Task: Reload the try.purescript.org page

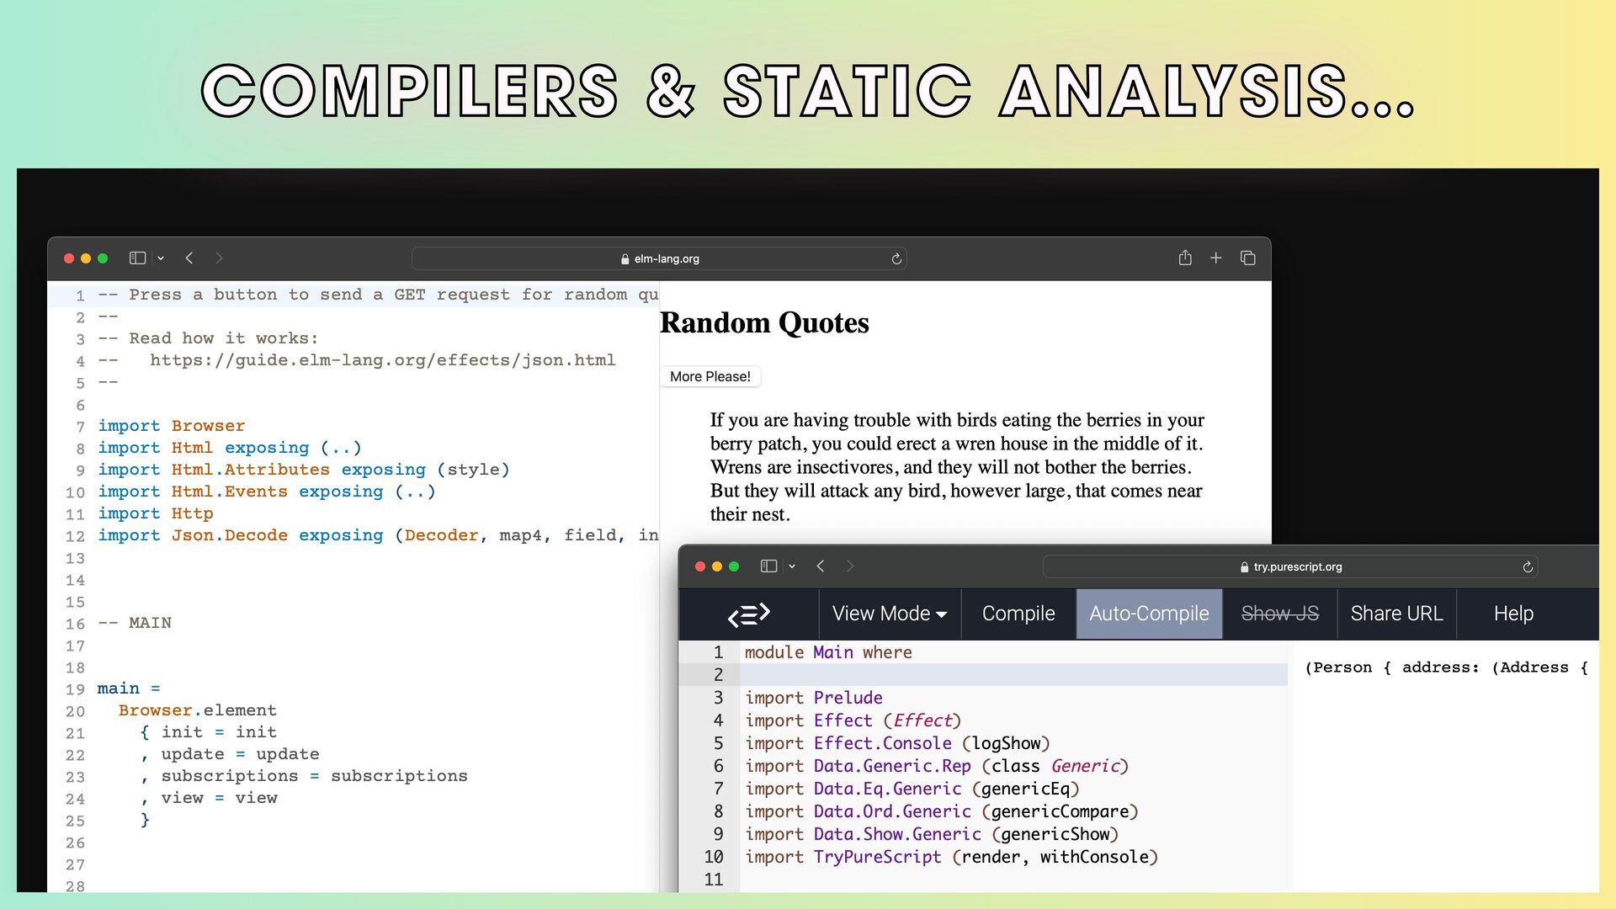Action: (x=1528, y=567)
